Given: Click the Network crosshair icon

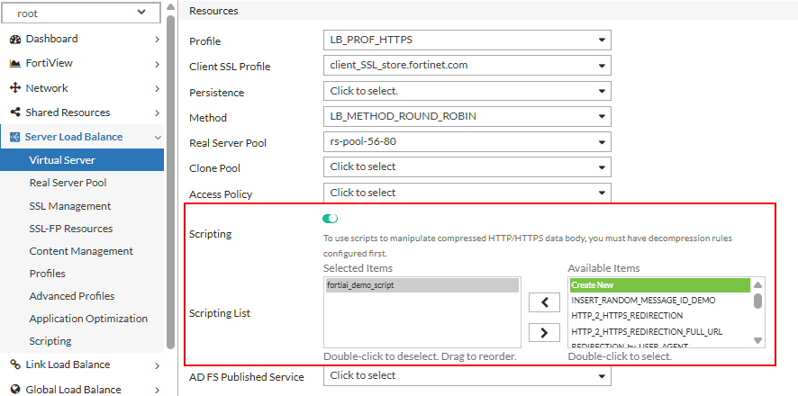Looking at the screenshot, I should point(15,88).
